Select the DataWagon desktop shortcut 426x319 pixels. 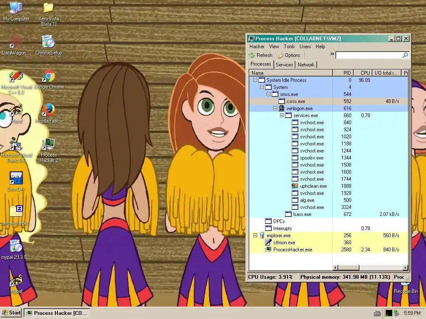tap(16, 45)
